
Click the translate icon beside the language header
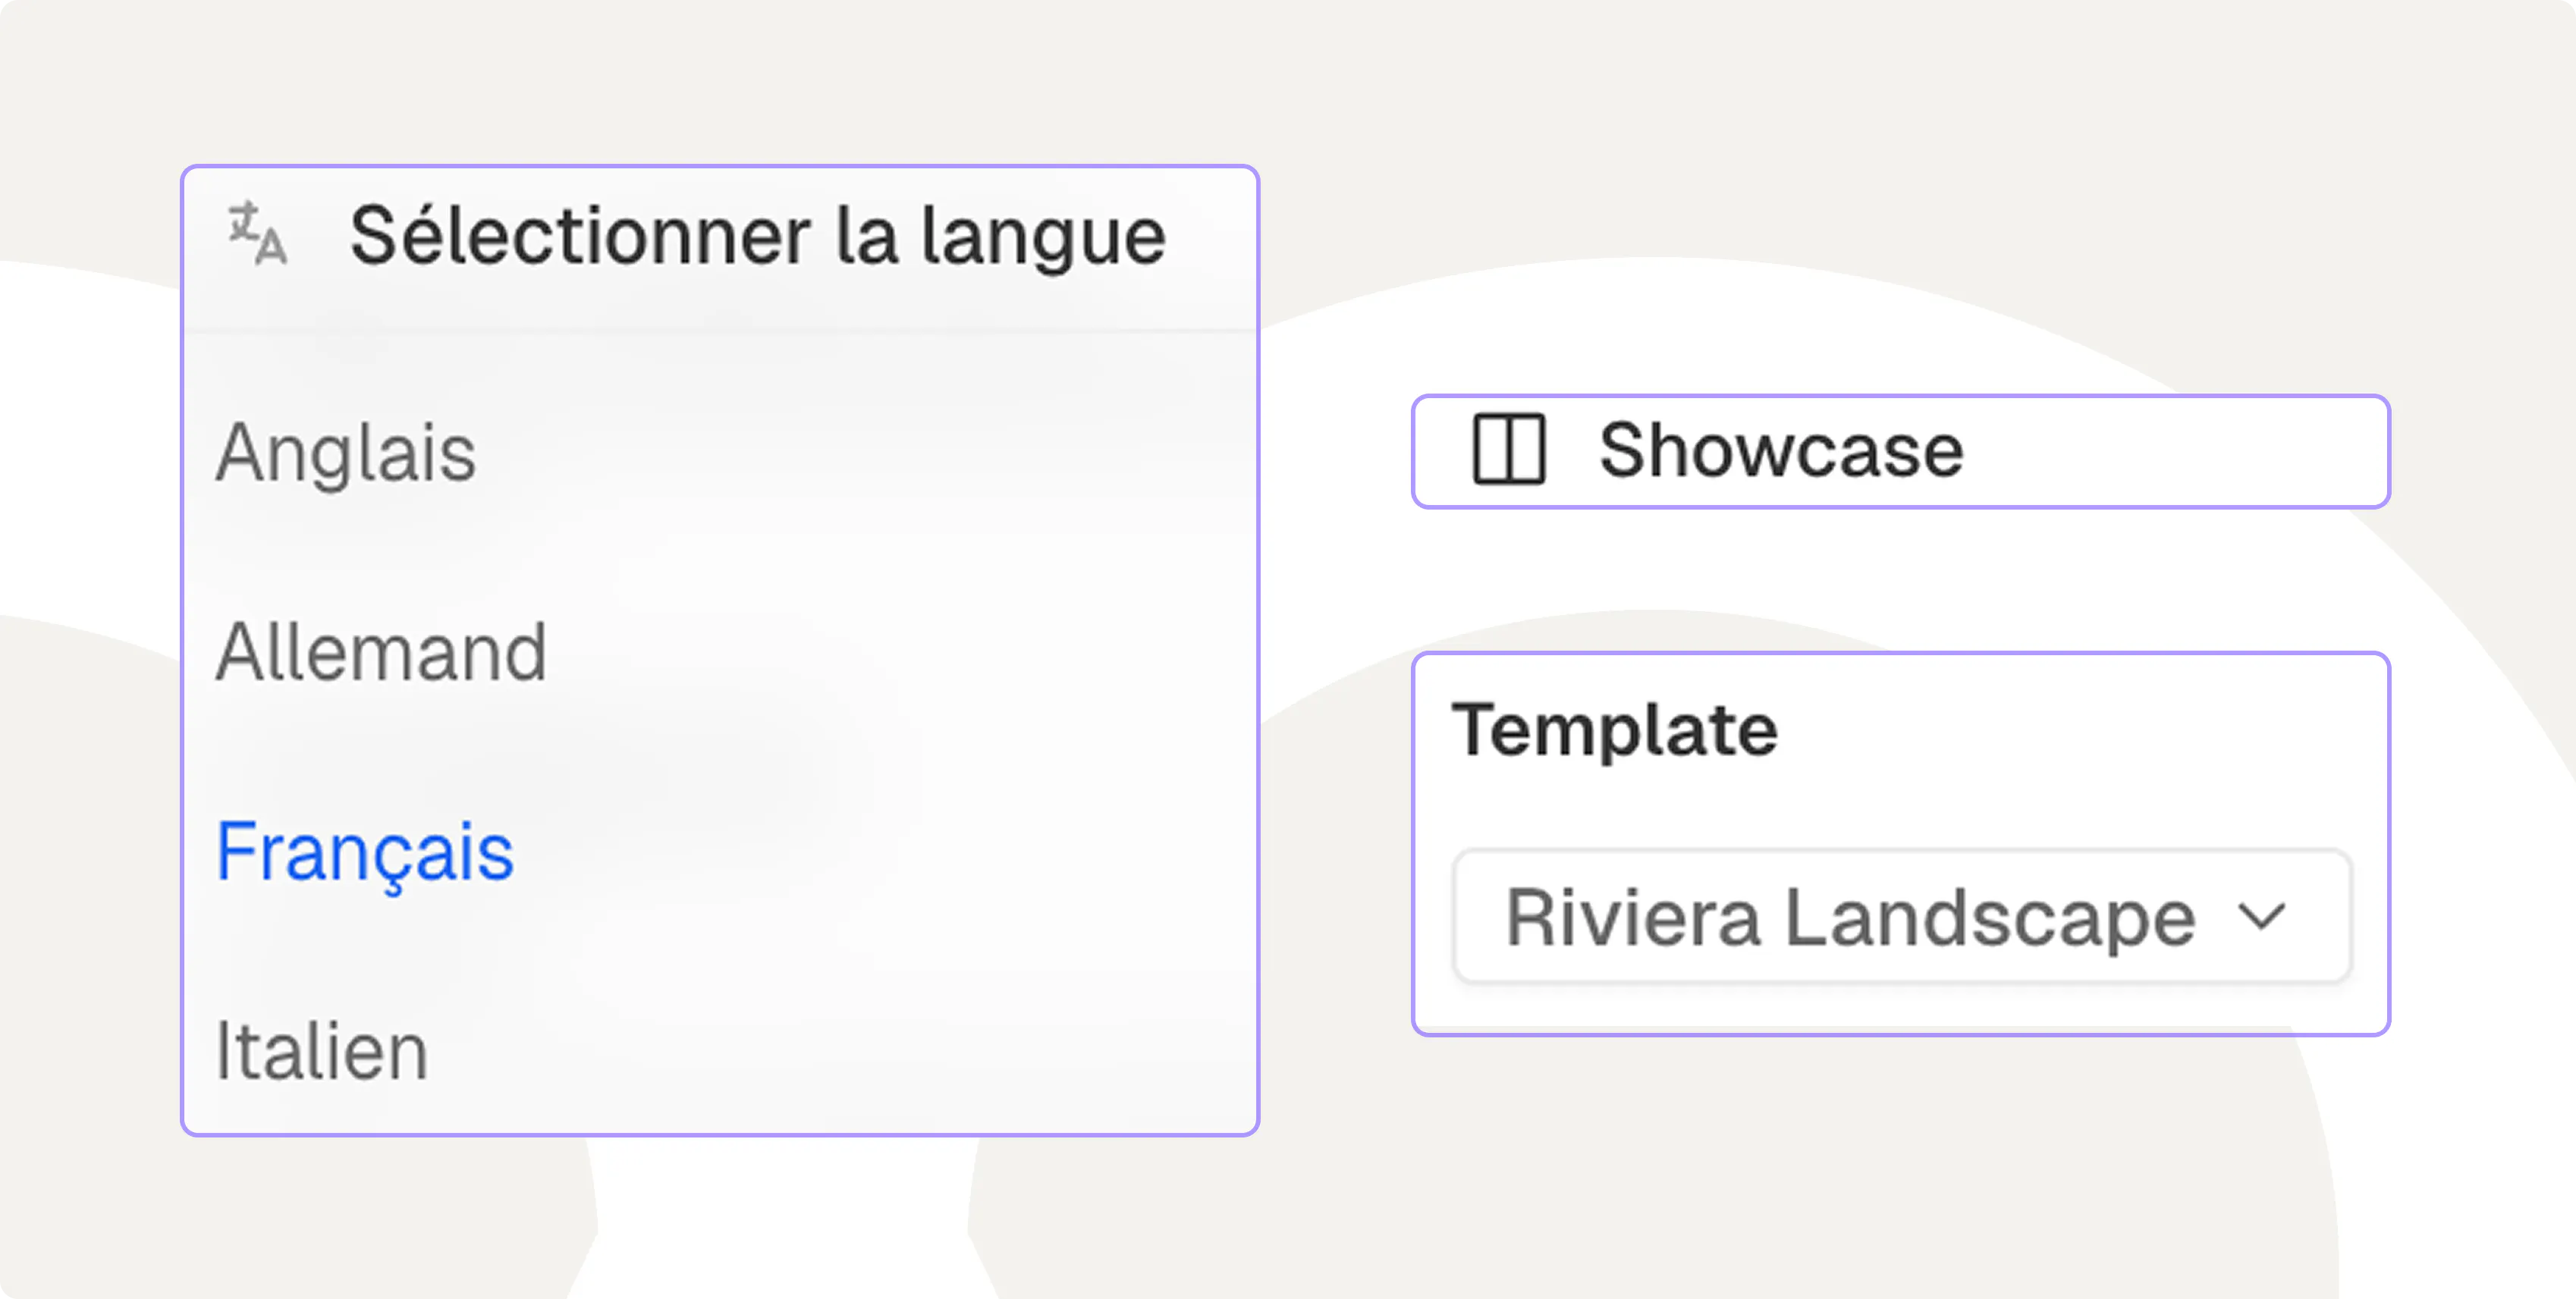tap(258, 234)
